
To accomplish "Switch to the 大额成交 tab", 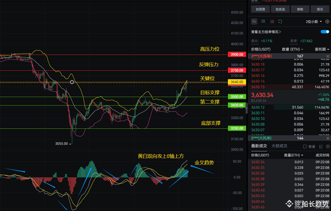I will (x=279, y=146).
